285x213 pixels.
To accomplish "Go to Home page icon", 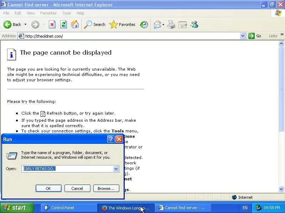I will coord(75,24).
